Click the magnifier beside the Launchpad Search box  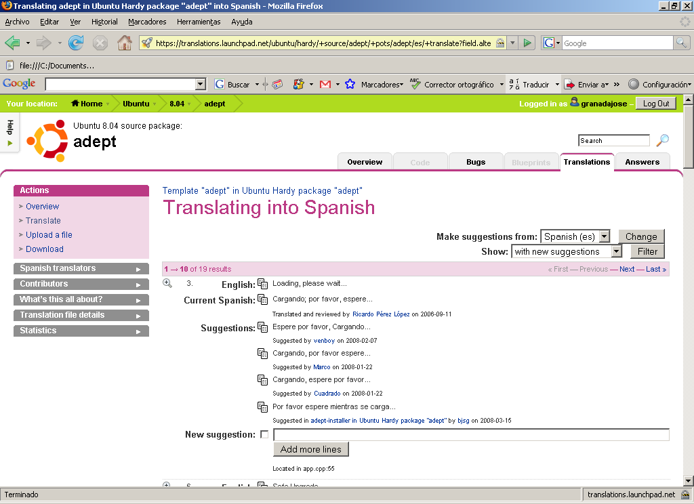pos(663,140)
